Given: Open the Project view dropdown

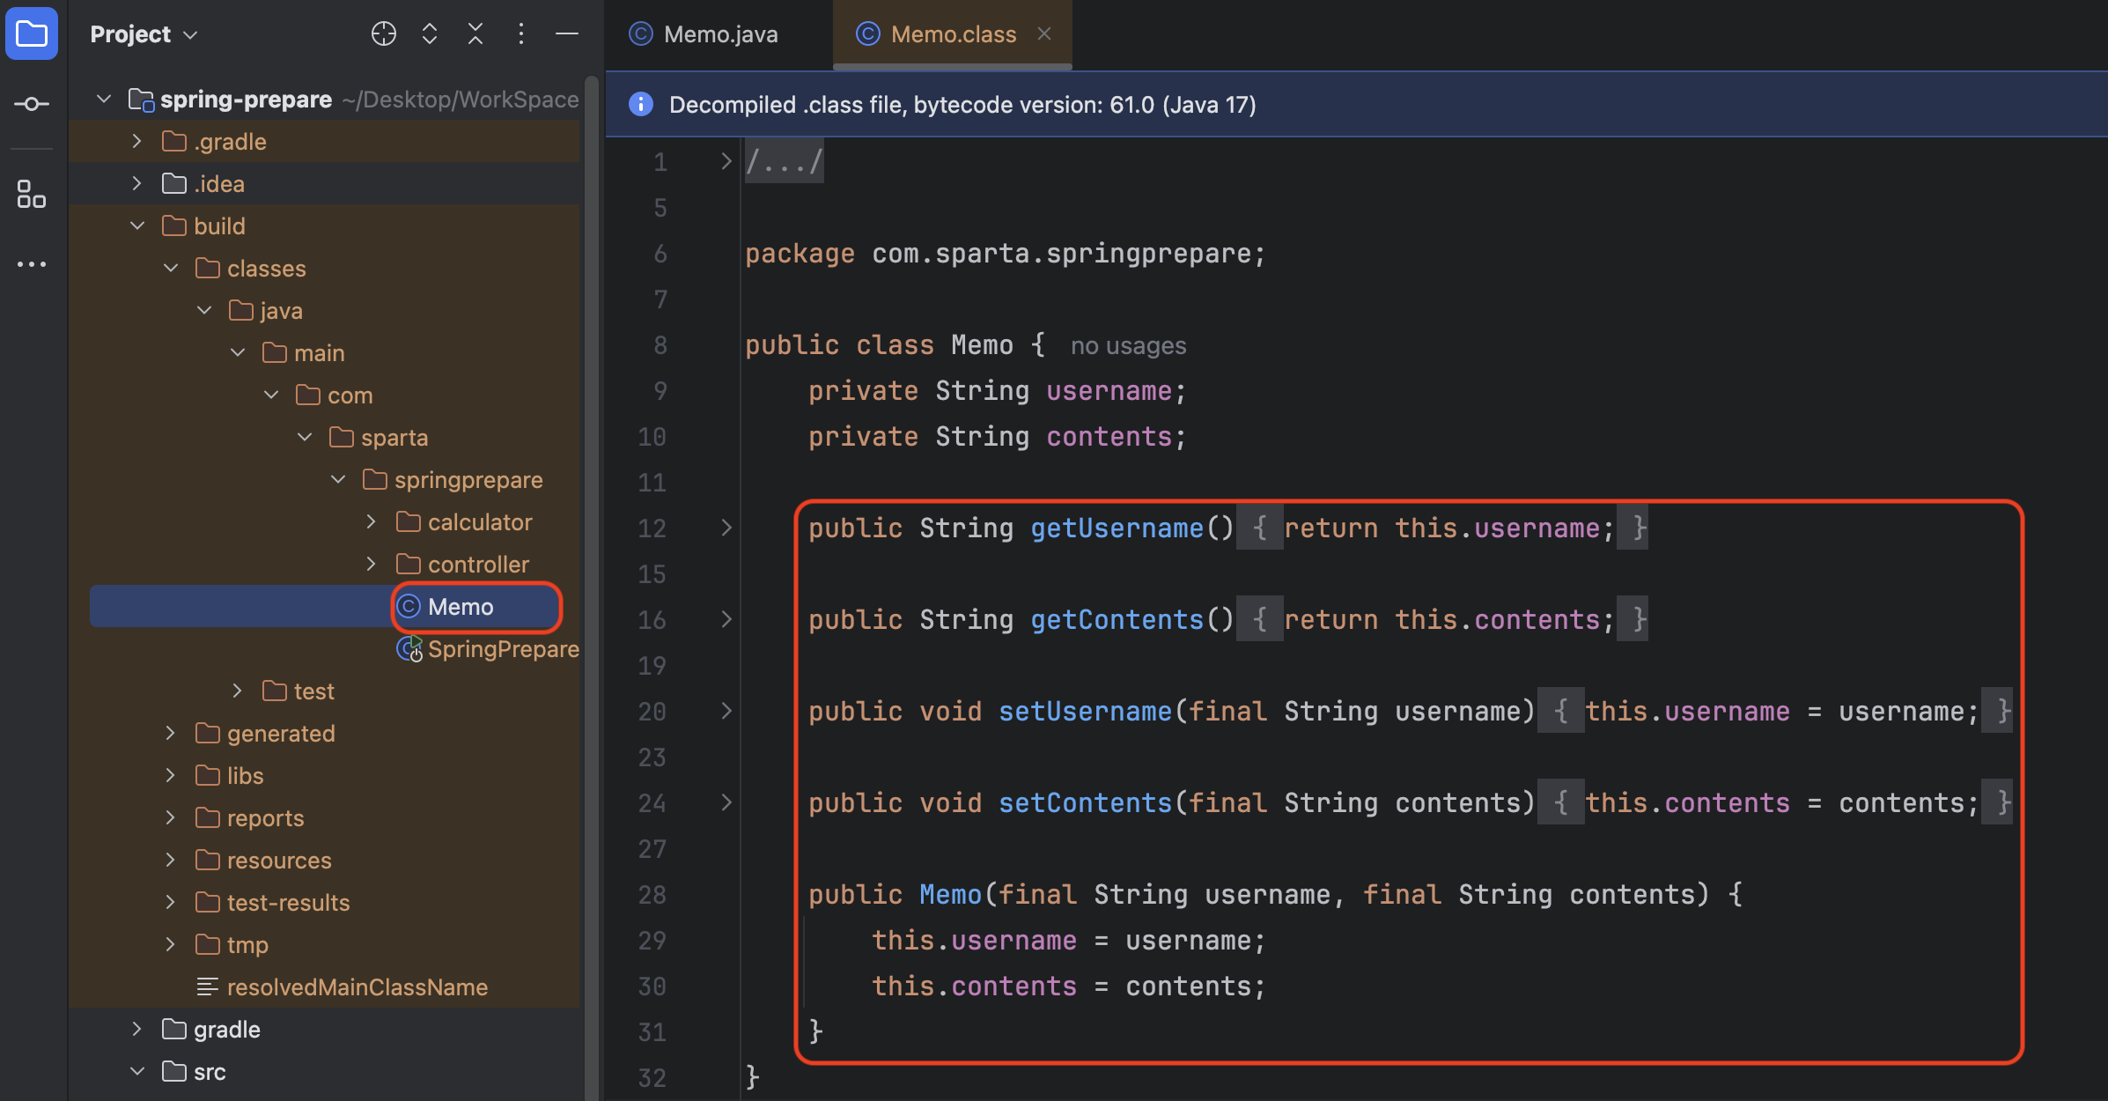Looking at the screenshot, I should [x=144, y=34].
